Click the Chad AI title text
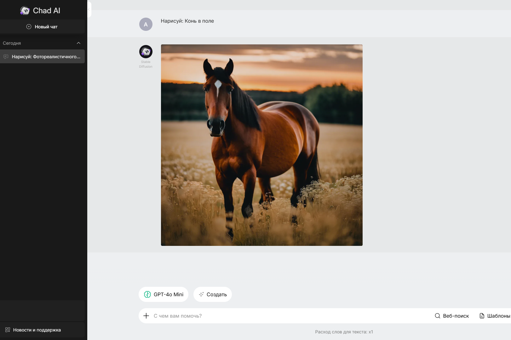This screenshot has height=340, width=511. pyautogui.click(x=46, y=11)
